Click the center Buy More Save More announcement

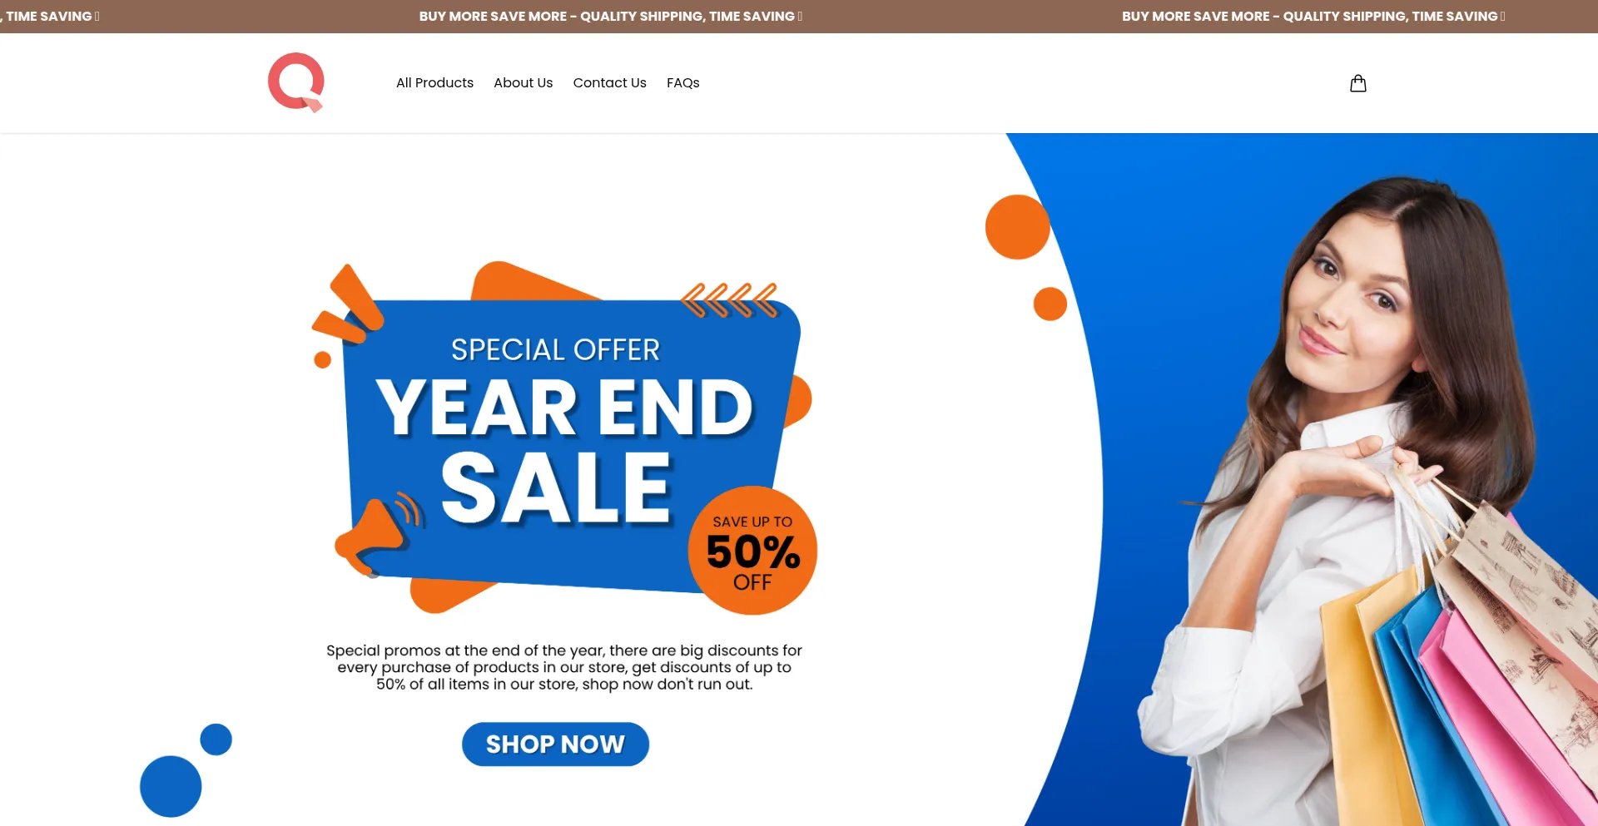pos(610,16)
